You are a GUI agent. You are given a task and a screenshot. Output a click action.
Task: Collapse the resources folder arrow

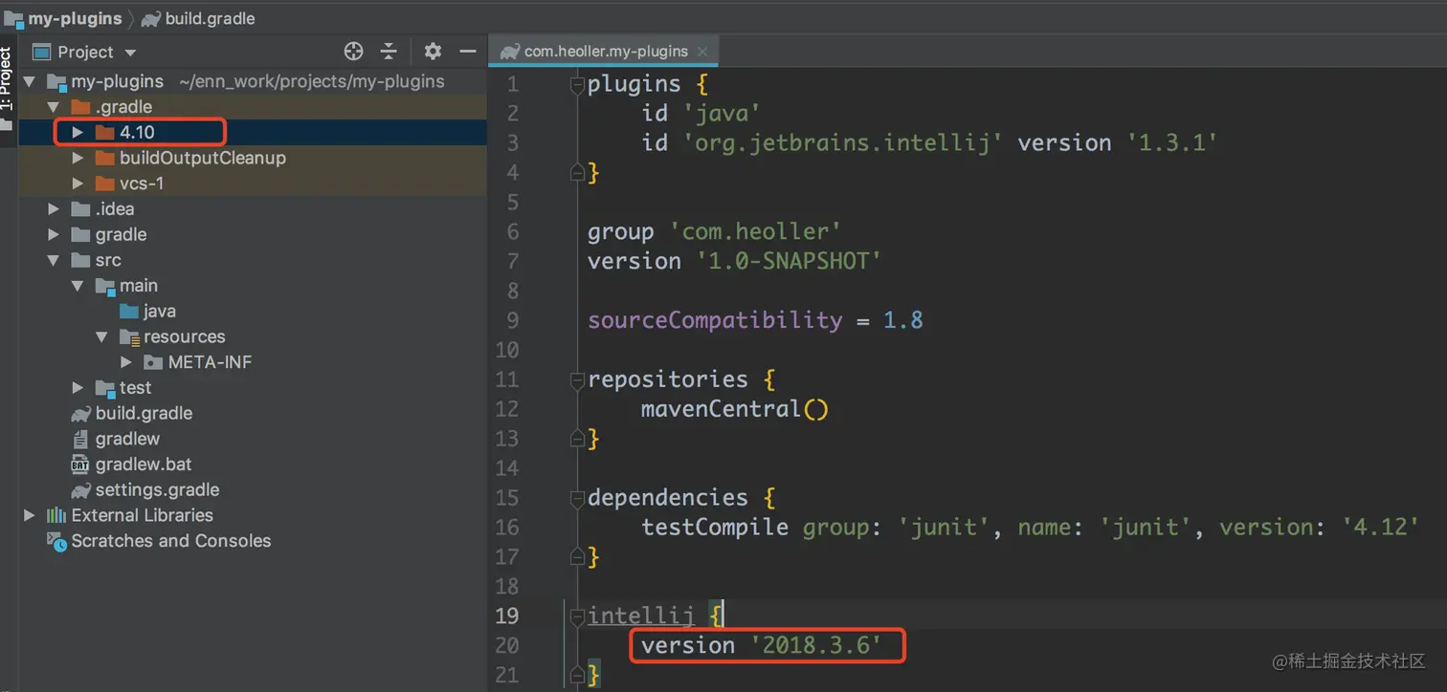pos(102,336)
